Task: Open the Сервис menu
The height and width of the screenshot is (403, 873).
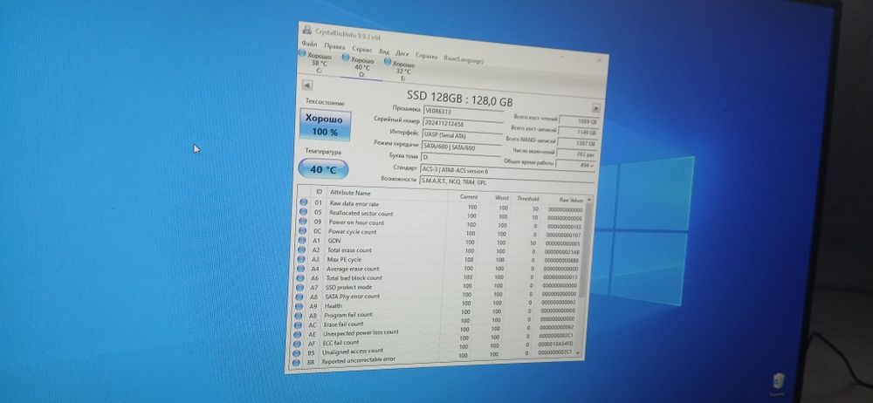Action: tap(362, 49)
